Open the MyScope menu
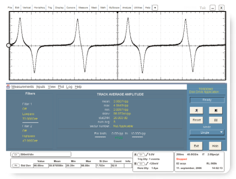Screen dimensions: 236x179 (114, 8)
